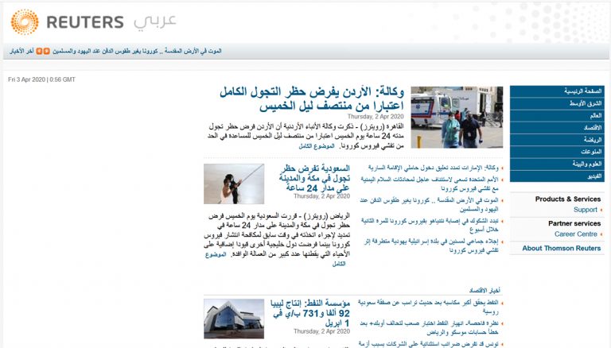Open bulleted headline الأمم المتحدة تسعى لاستئناف عاجل
Screen dimensions: 611x348
coord(430,184)
